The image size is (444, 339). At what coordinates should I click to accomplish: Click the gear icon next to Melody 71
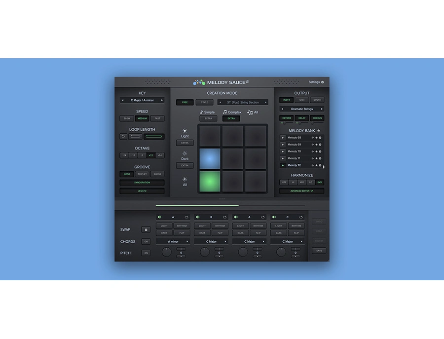pos(320,158)
